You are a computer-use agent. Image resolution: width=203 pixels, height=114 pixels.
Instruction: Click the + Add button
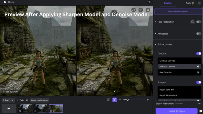coord(6,100)
